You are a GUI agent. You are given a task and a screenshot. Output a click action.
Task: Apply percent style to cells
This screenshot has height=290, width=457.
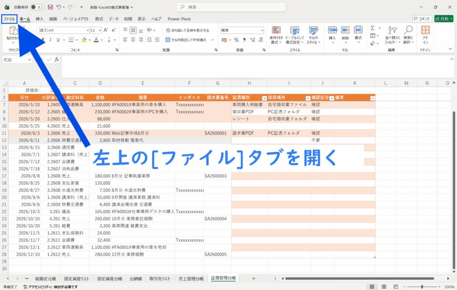(236, 40)
